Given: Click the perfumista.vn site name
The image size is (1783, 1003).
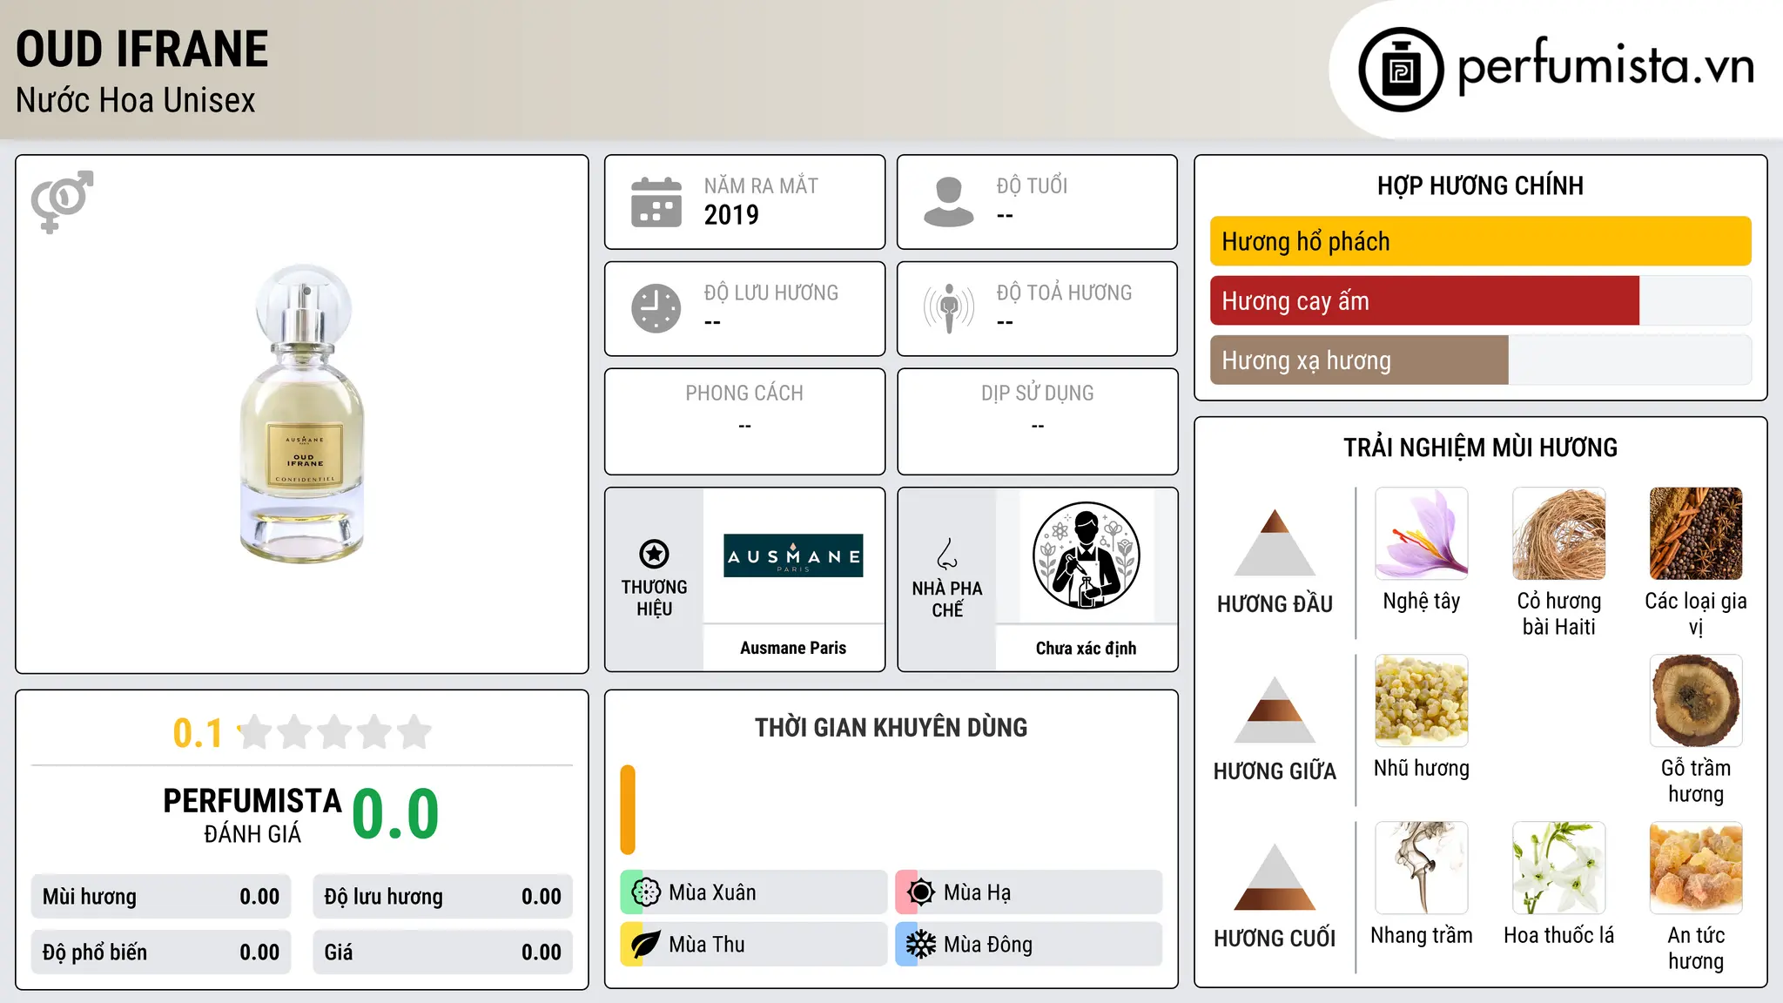Looking at the screenshot, I should coord(1605,66).
